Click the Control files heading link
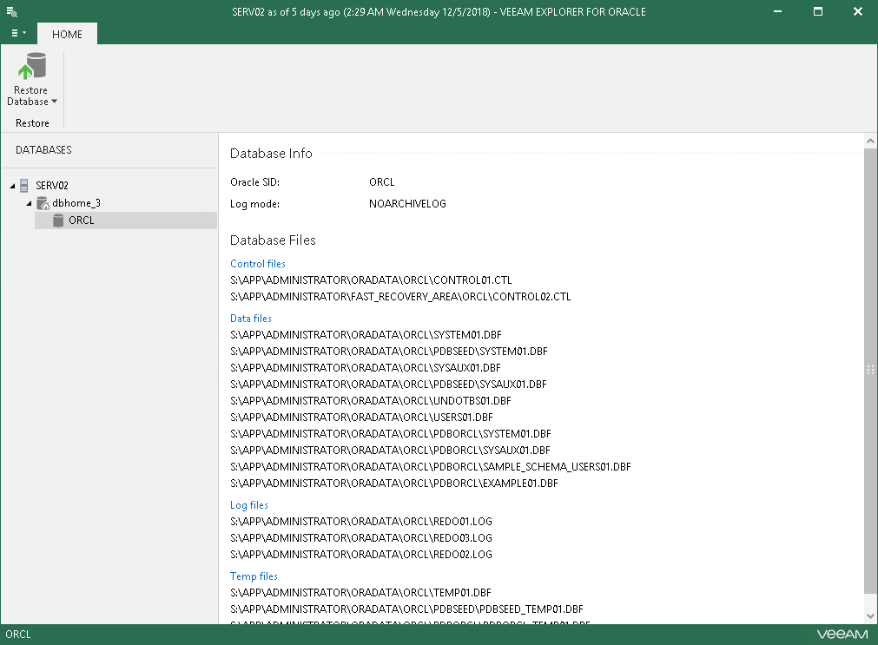The height and width of the screenshot is (645, 878). coord(258,264)
